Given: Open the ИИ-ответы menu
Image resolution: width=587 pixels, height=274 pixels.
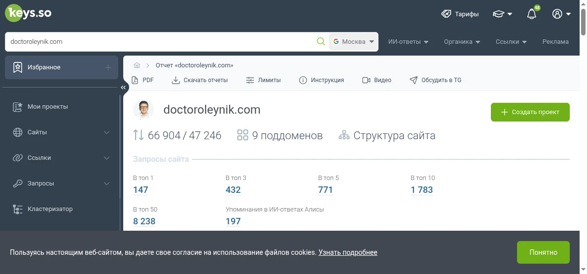Looking at the screenshot, I should pyautogui.click(x=408, y=42).
